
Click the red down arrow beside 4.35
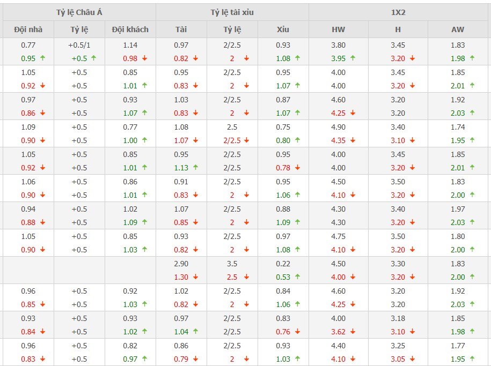353,140
